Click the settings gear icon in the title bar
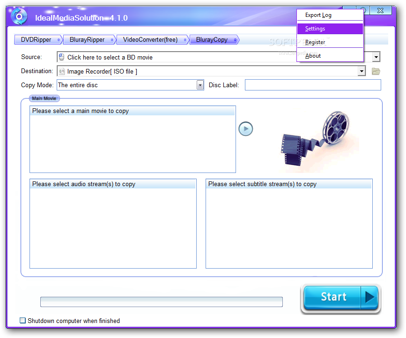This screenshot has width=406, height=338. tap(363, 10)
